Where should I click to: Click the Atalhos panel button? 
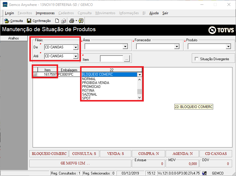(x=14, y=38)
